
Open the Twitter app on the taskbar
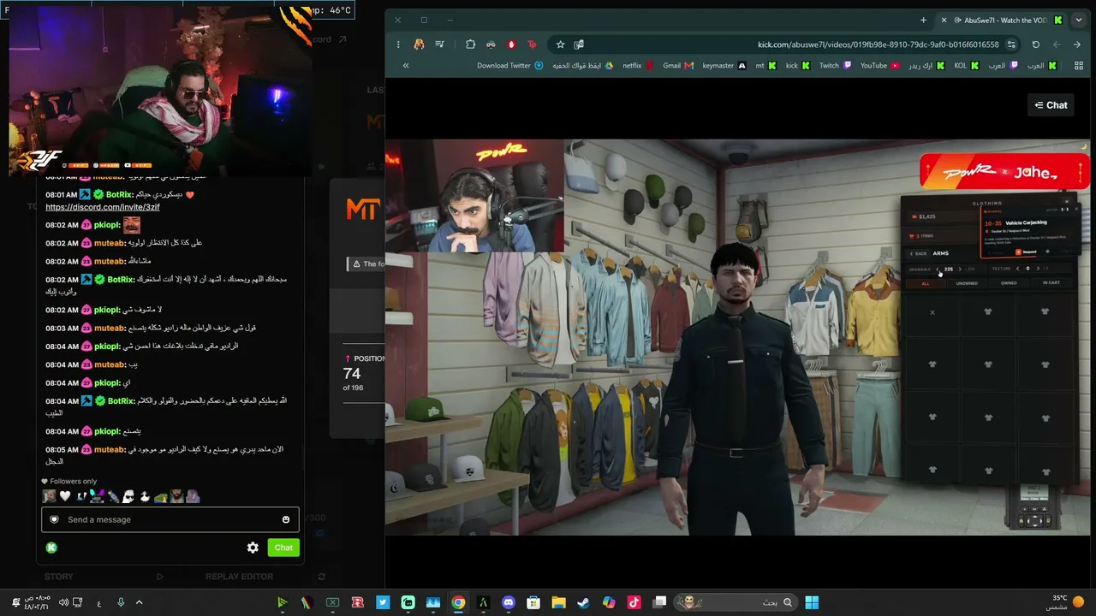pyautogui.click(x=383, y=602)
